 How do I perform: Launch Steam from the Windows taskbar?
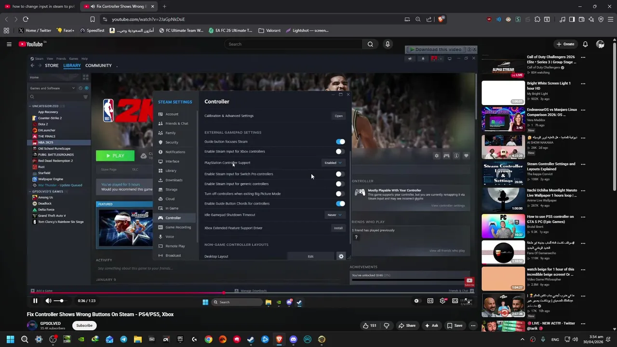click(x=251, y=339)
